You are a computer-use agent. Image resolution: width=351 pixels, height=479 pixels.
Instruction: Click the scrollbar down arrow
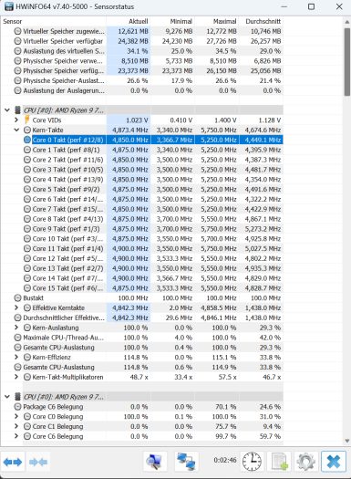pyautogui.click(x=347, y=441)
